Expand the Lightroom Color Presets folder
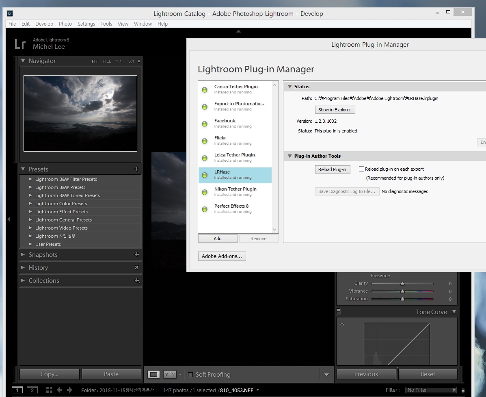This screenshot has width=486, height=397. click(31, 204)
